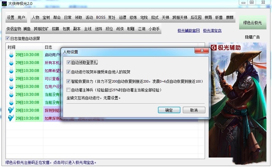Open the 烹饪 tab
Screen dimensions: 272x167
112,18
